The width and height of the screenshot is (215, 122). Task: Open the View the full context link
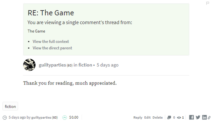coord(51,42)
